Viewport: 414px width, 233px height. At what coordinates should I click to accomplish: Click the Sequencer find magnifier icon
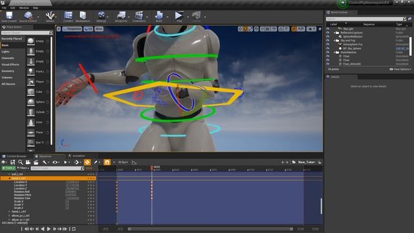21,162
